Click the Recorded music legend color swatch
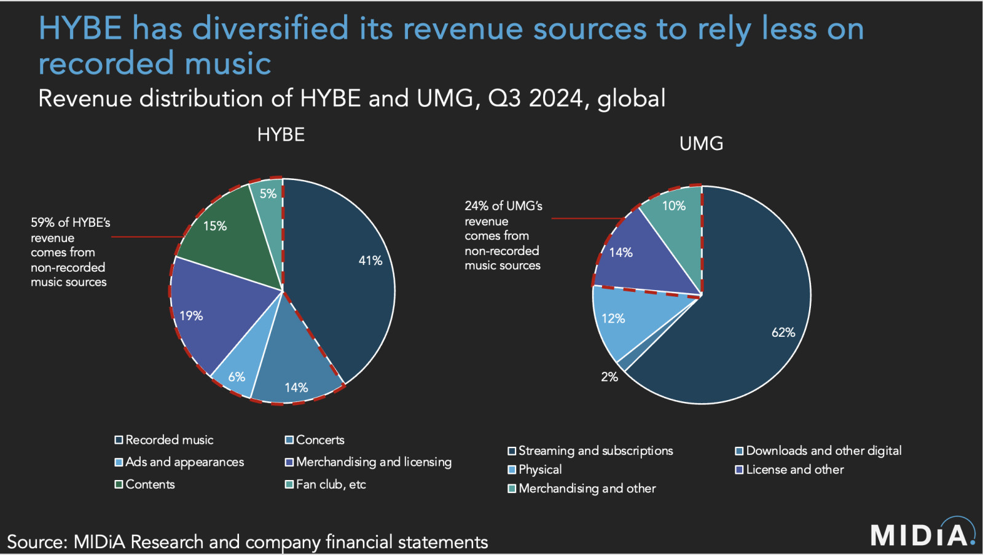 [119, 440]
